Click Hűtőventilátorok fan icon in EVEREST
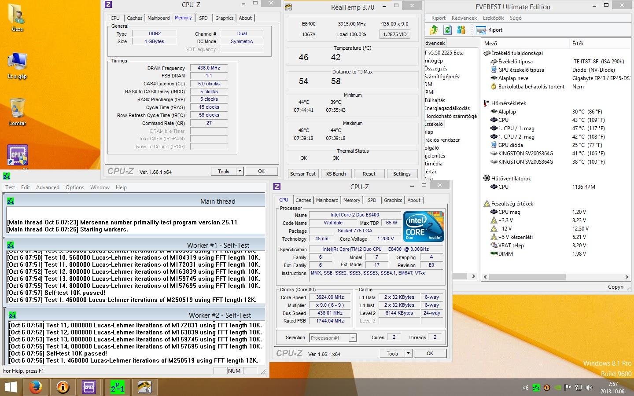 [487, 178]
